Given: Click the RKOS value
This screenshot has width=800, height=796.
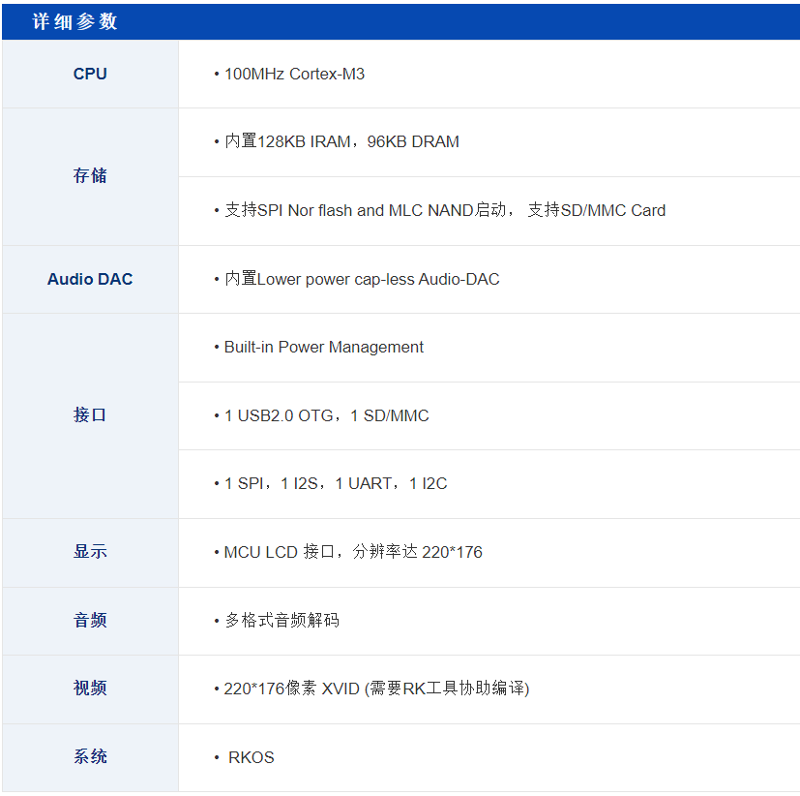Looking at the screenshot, I should point(251,757).
